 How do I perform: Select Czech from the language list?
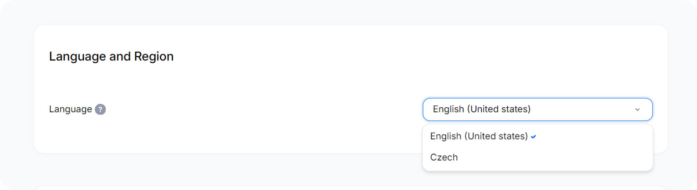538,157
